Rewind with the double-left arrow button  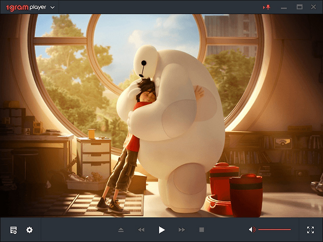141,229
